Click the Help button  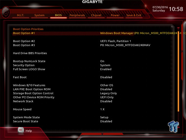tap(29, 131)
